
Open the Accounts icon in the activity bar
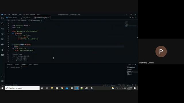[x=2, y=76]
